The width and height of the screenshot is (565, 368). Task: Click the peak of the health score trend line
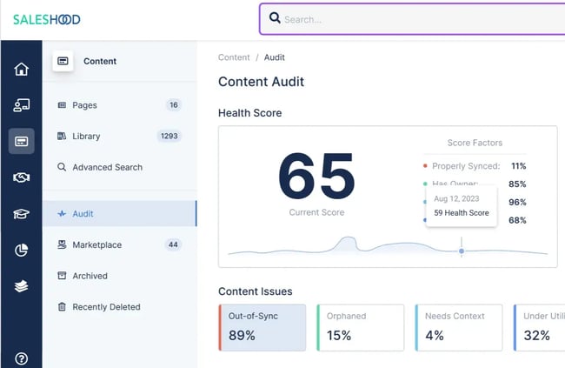coord(348,238)
